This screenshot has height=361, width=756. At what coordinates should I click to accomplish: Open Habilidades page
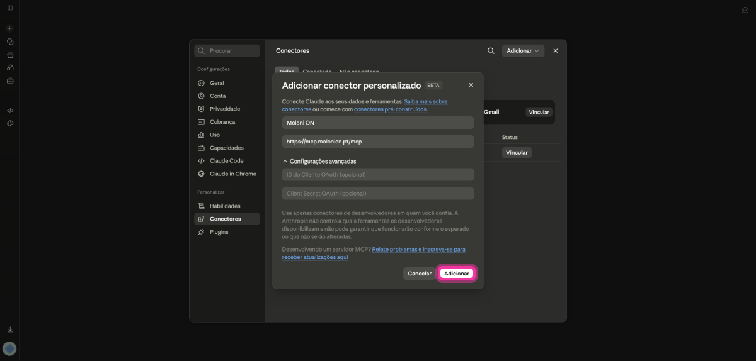227,206
